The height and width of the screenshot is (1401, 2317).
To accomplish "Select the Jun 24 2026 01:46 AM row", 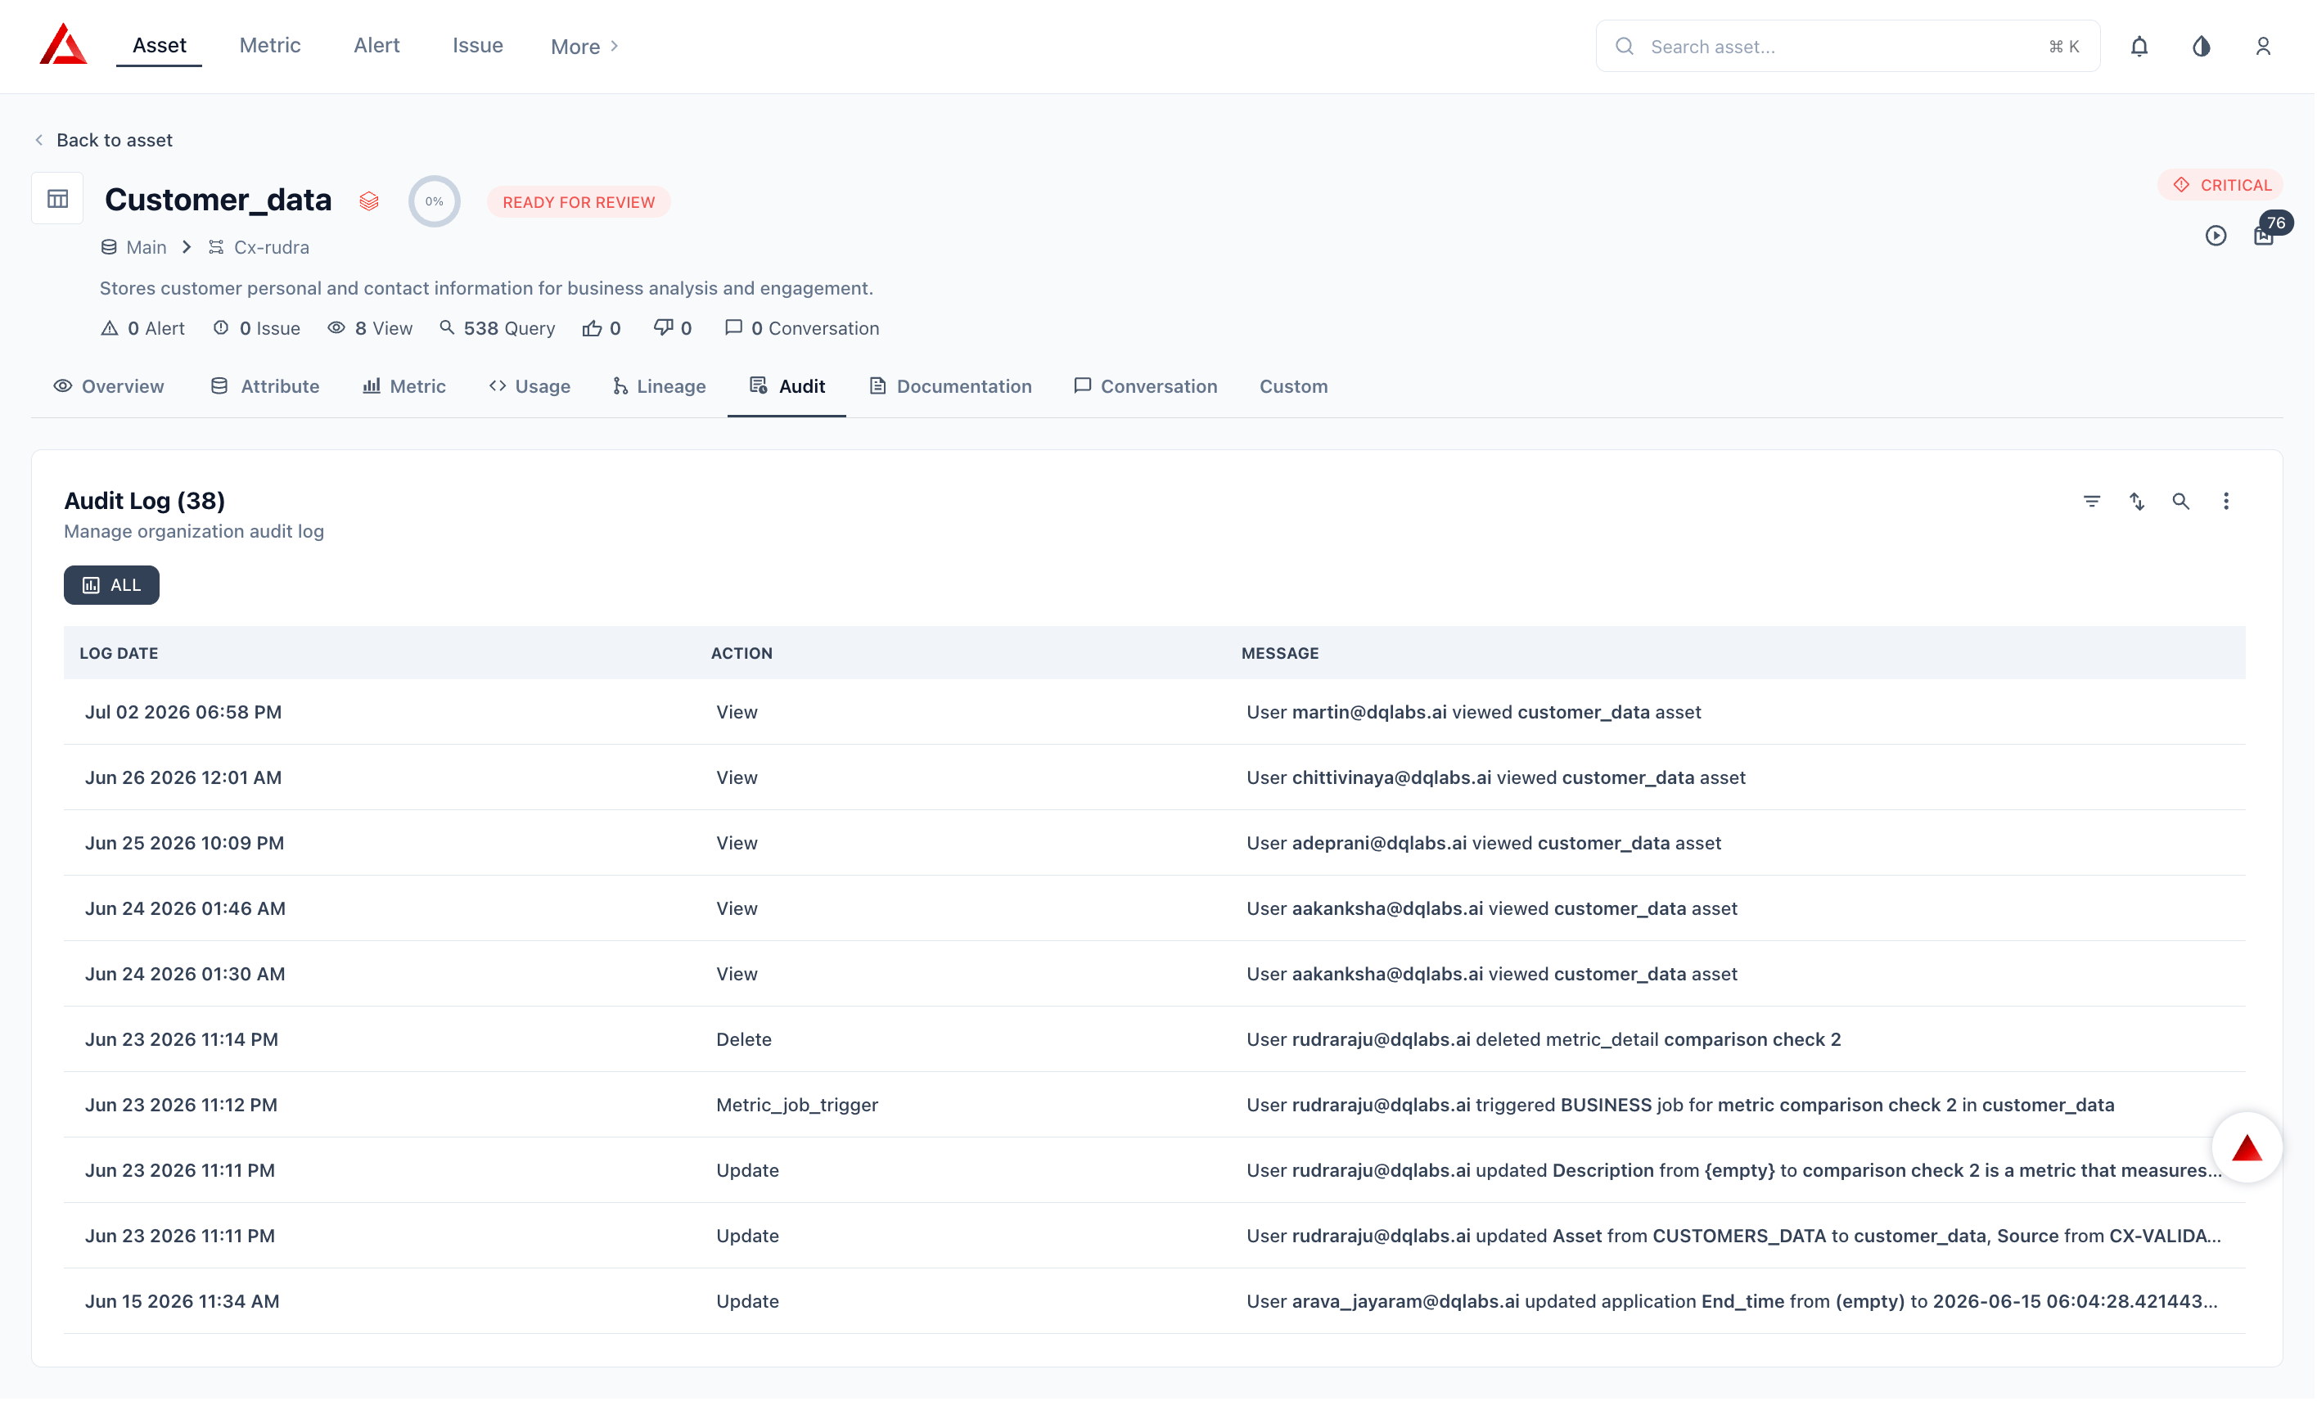I will [x=1156, y=909].
